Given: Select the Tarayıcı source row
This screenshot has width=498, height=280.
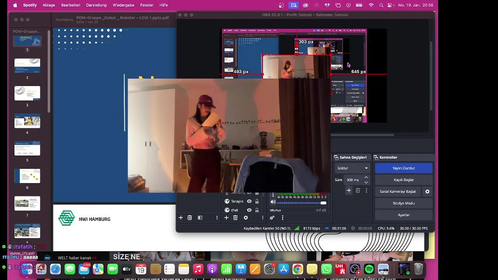Looking at the screenshot, I should point(241,201).
